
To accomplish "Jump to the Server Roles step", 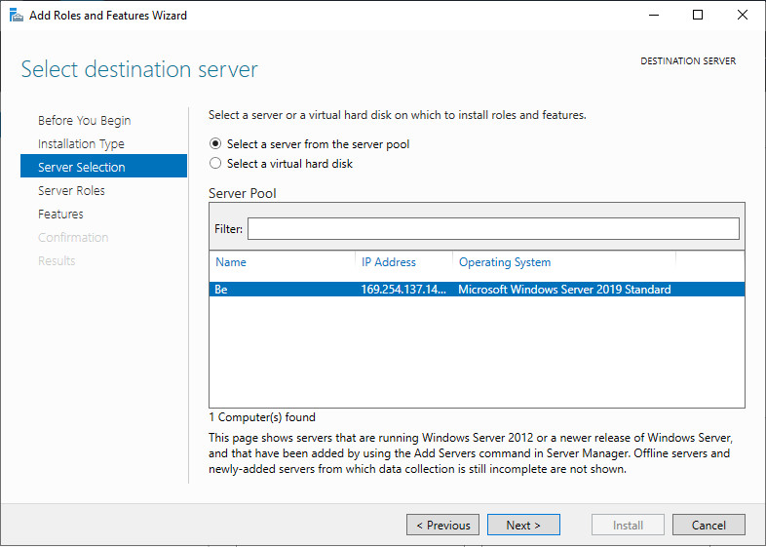I will [71, 191].
